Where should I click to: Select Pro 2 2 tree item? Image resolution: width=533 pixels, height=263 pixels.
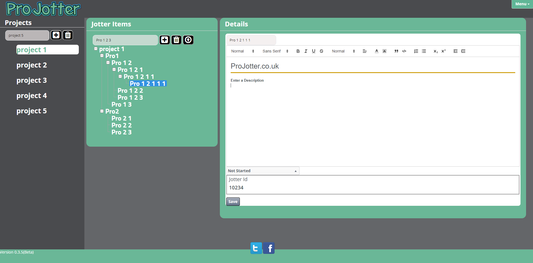coord(122,125)
